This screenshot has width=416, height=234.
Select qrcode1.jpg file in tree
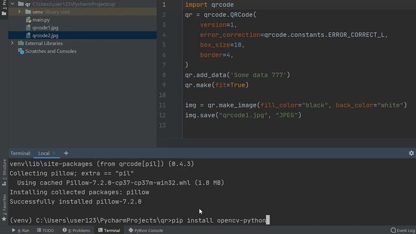click(x=45, y=27)
